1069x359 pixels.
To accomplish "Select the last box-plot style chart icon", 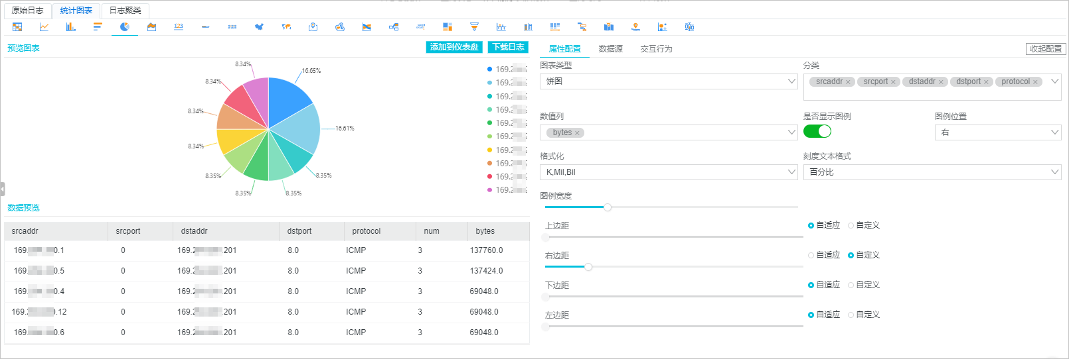I will click(x=689, y=27).
